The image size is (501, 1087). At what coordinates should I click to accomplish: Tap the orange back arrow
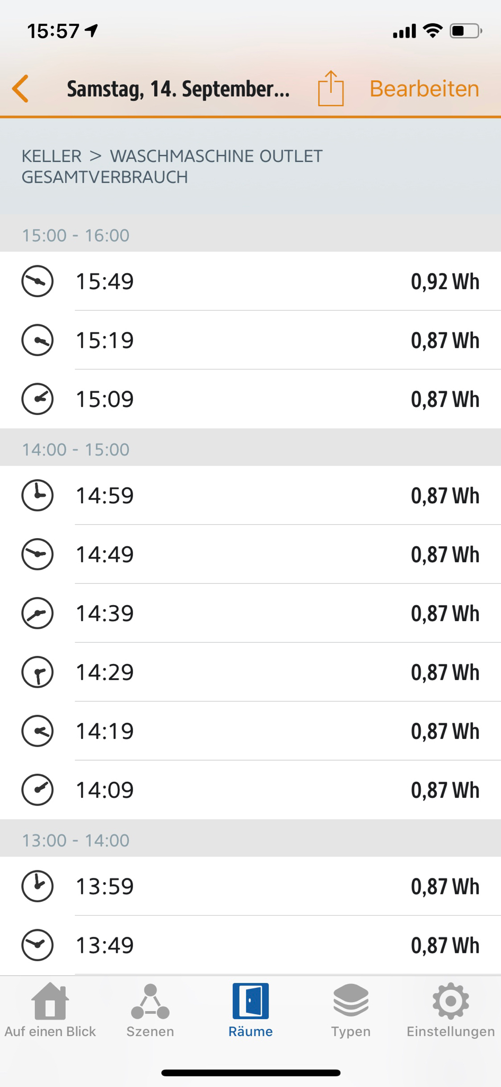click(x=21, y=88)
